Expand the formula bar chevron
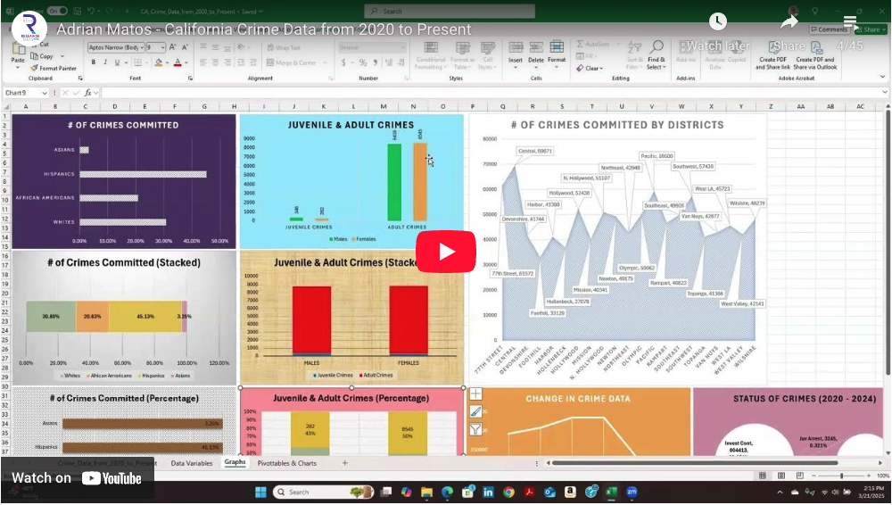 point(885,92)
